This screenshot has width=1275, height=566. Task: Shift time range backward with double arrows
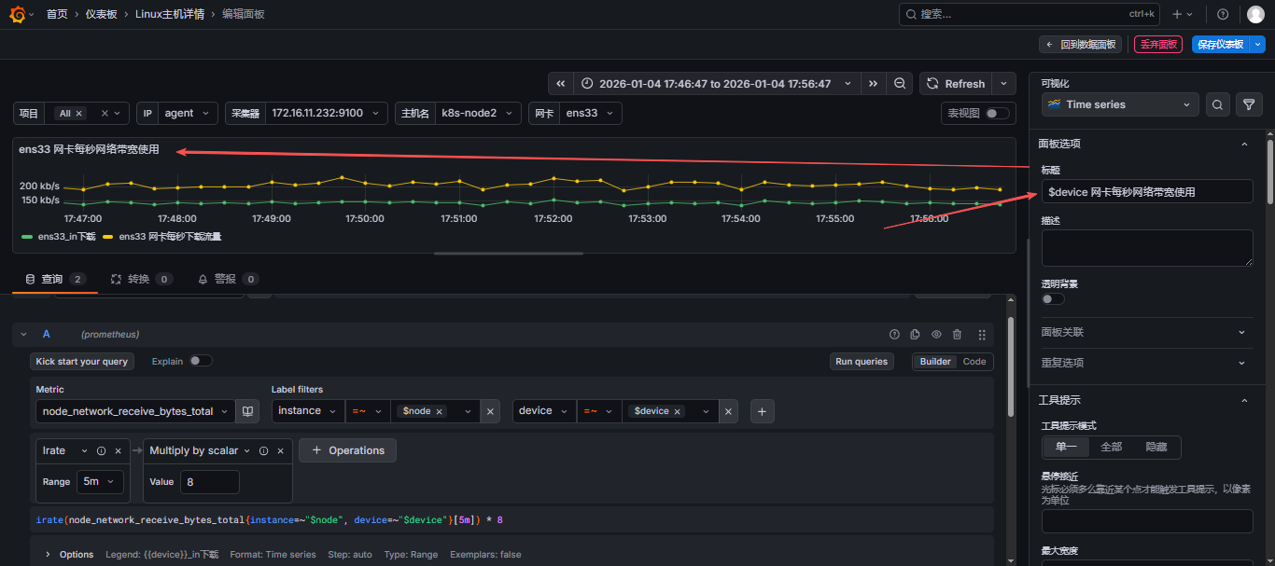(x=560, y=84)
